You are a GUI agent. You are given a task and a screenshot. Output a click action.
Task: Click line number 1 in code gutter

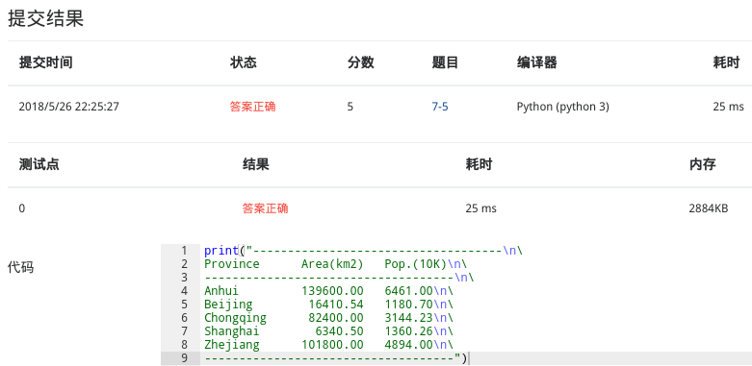tap(184, 250)
